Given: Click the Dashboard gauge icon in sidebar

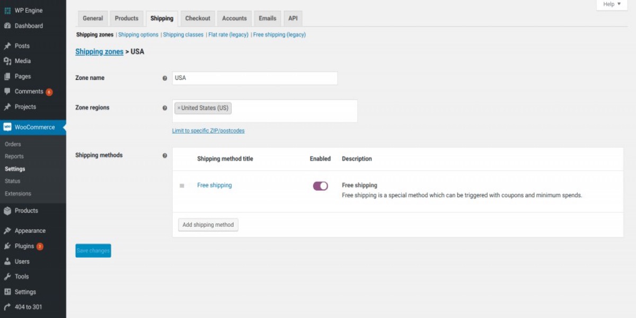Looking at the screenshot, I should pyautogui.click(x=7, y=26).
